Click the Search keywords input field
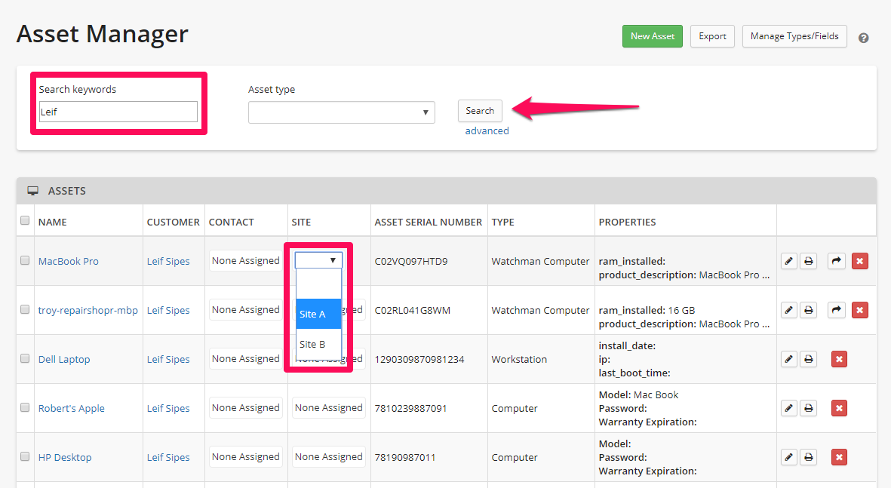 click(118, 112)
